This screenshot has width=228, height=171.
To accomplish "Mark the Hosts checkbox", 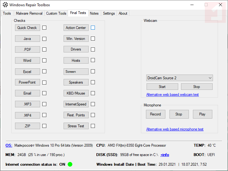I will tap(93, 60).
